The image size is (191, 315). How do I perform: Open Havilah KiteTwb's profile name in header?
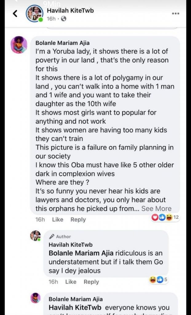(x=70, y=10)
